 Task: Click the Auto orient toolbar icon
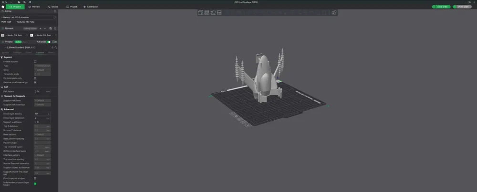213,13
